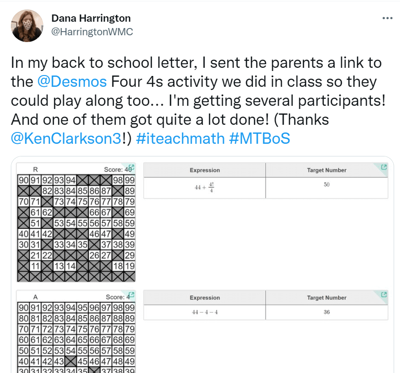400x373 pixels.
Task: Click the top table's Target Number header
Action: point(326,170)
